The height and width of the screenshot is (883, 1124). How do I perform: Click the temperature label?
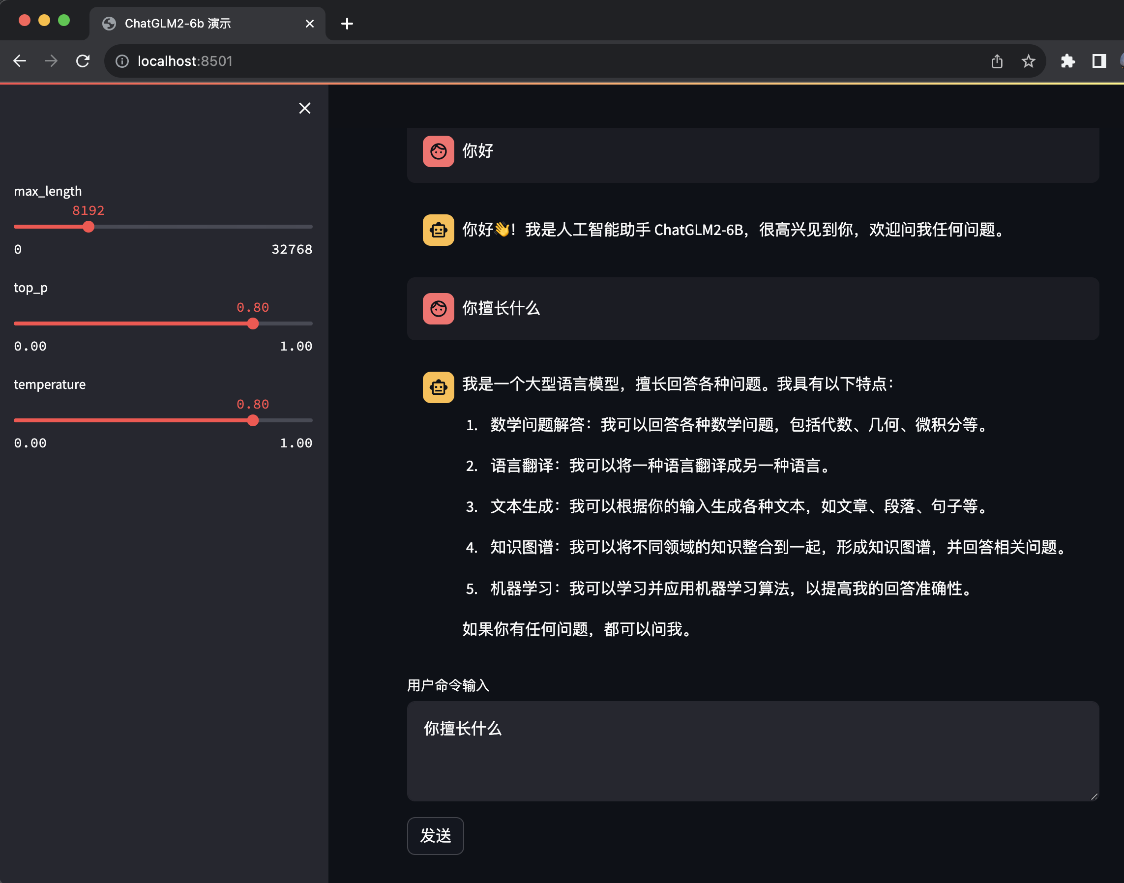coord(50,384)
